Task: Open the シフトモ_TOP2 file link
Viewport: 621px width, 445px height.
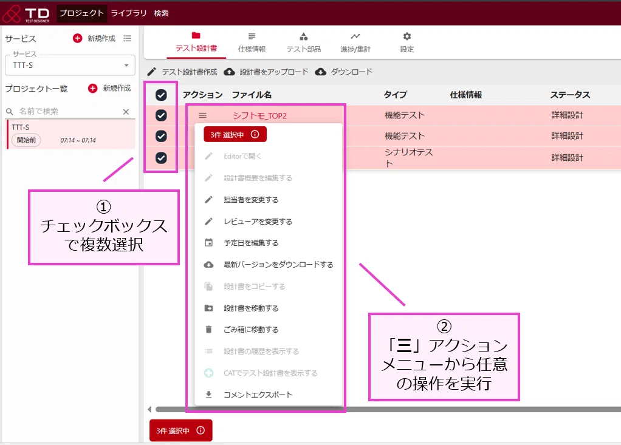Action: coord(260,115)
